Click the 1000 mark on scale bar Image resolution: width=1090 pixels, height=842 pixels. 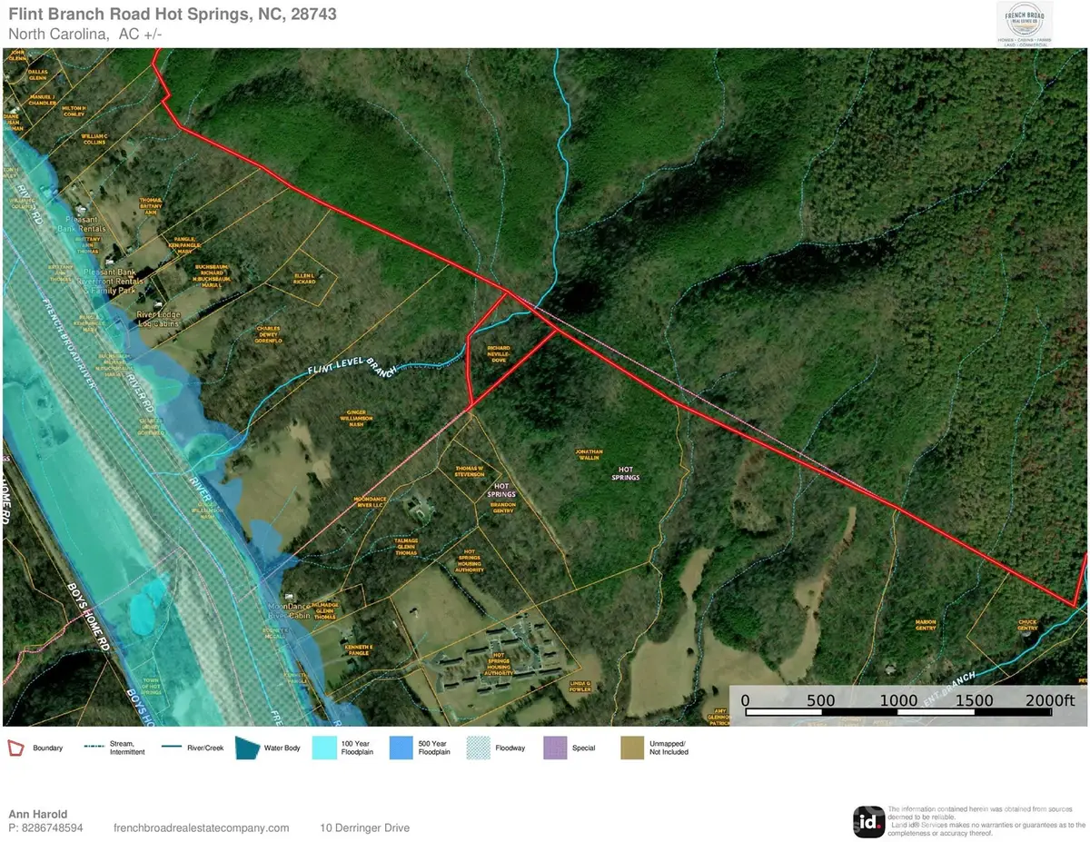pos(899,700)
